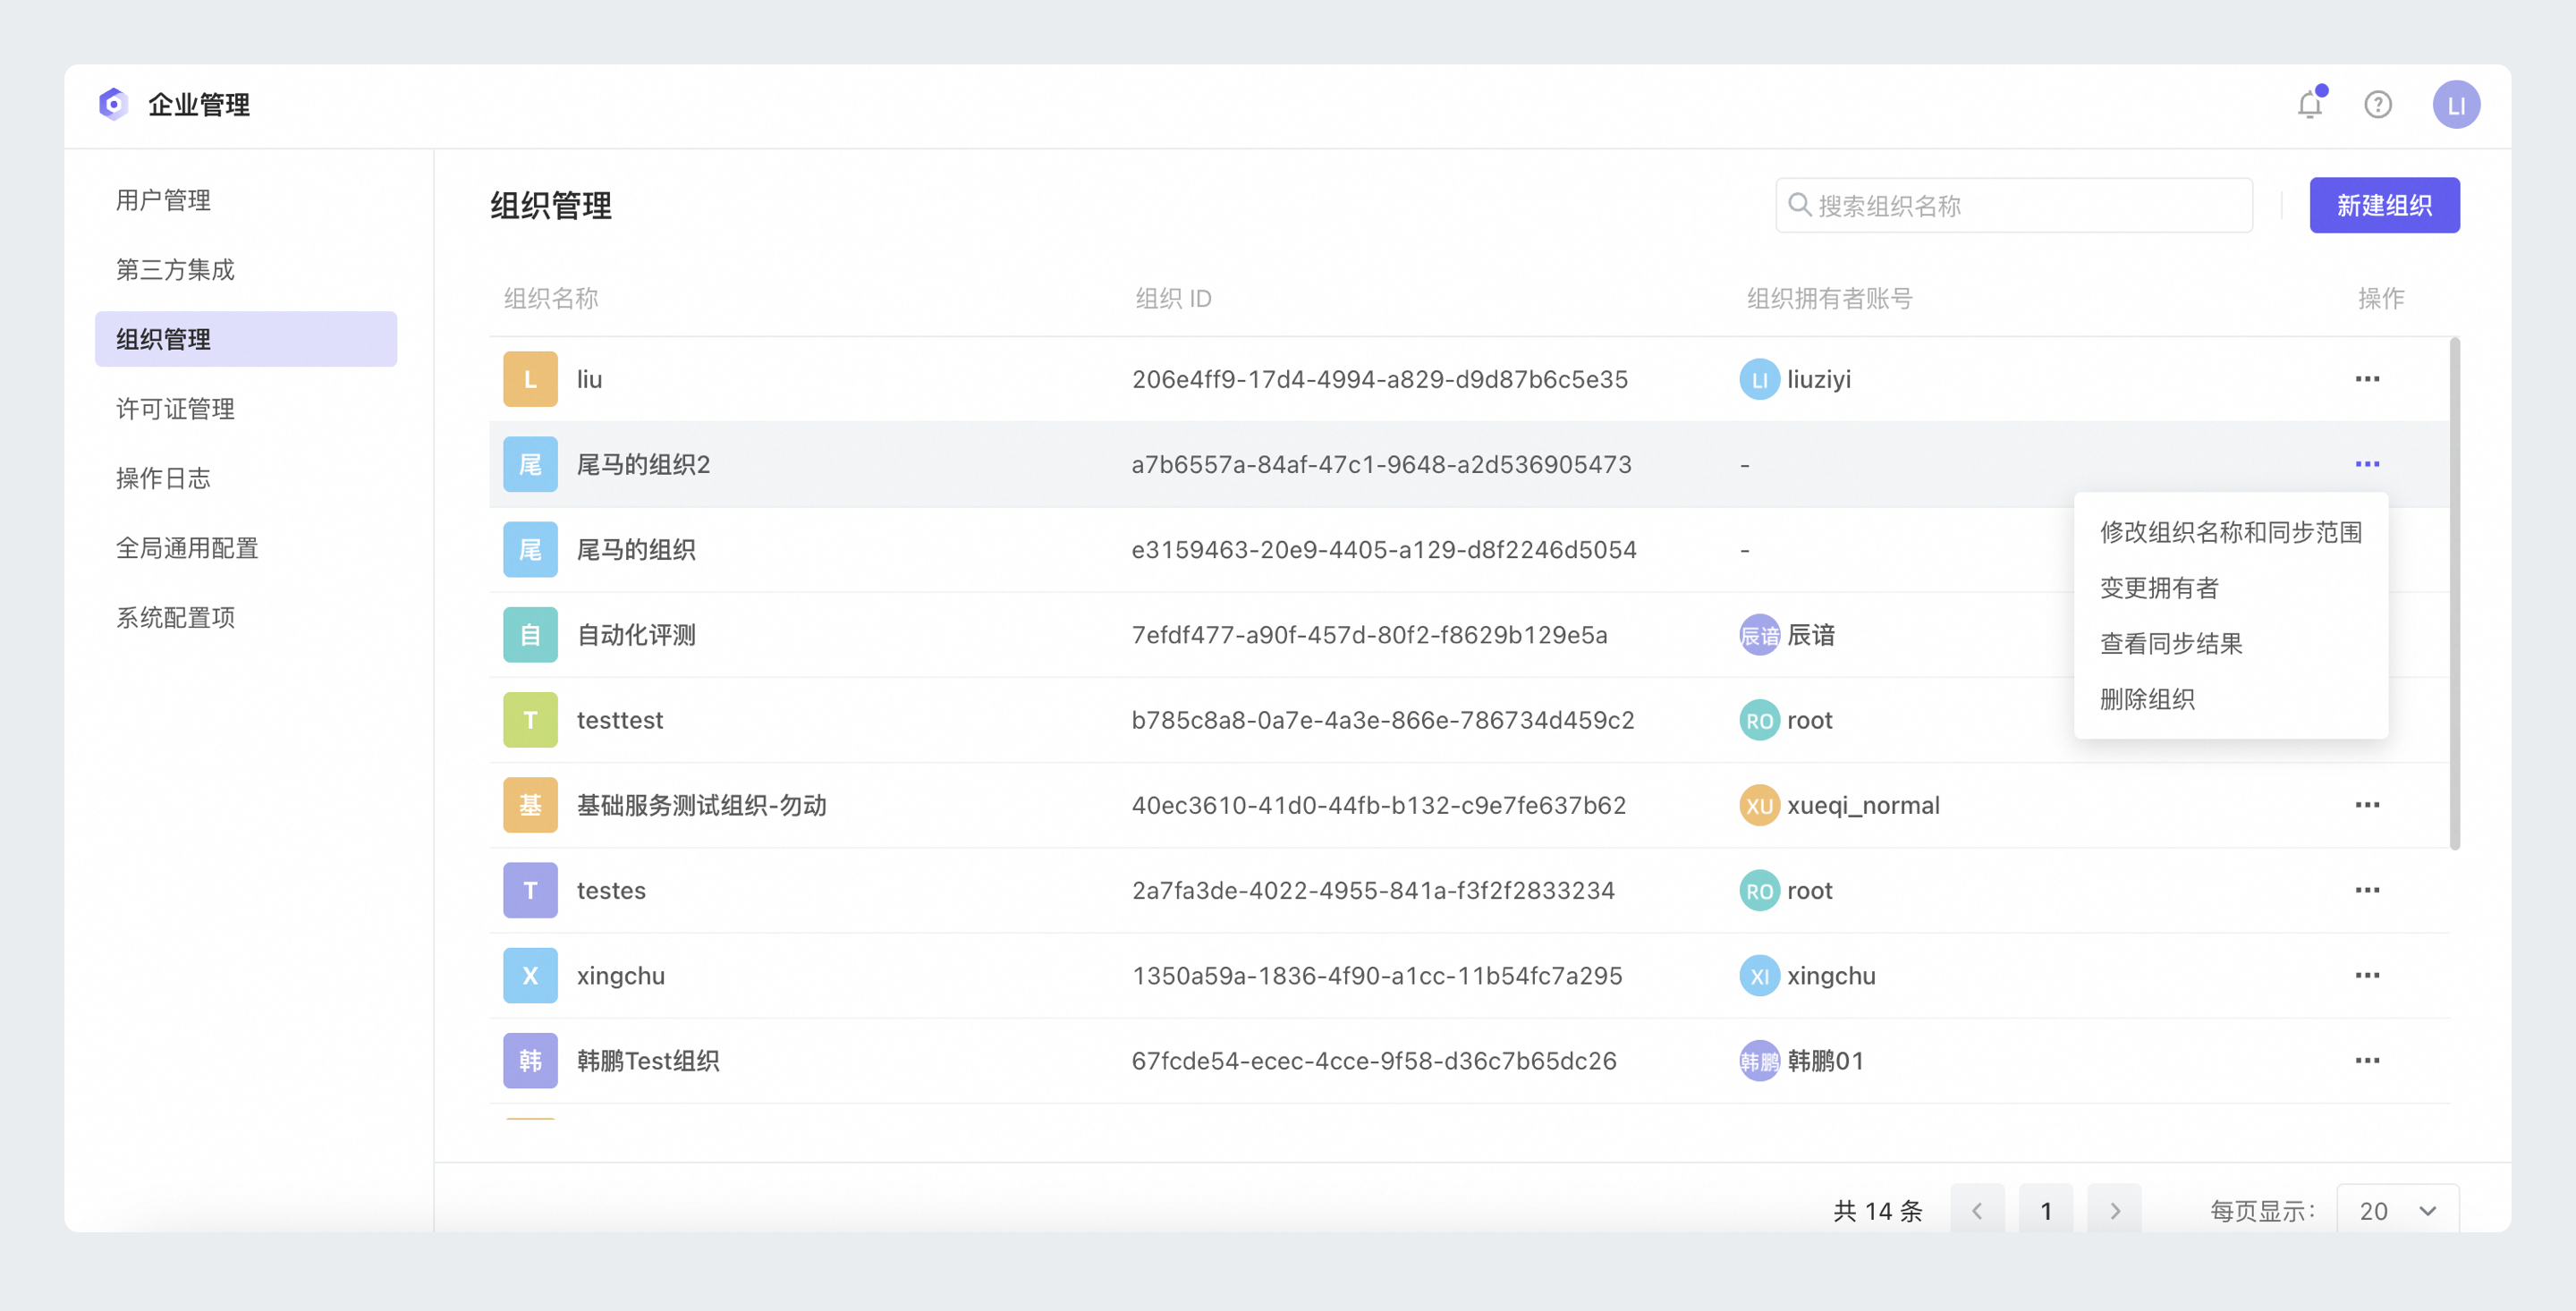
Task: Click organization ID 2a7fa3de-4022-4955-841a-f3f2f2833234
Action: coord(1373,890)
